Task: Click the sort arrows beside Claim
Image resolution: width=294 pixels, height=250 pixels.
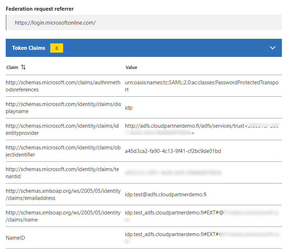Action: pyautogui.click(x=24, y=67)
